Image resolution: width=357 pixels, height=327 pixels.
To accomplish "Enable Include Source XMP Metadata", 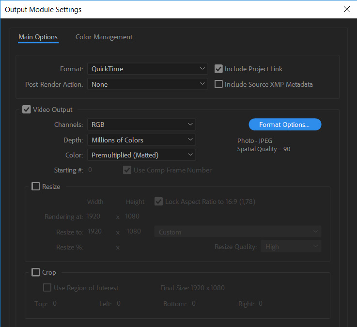I will 219,84.
